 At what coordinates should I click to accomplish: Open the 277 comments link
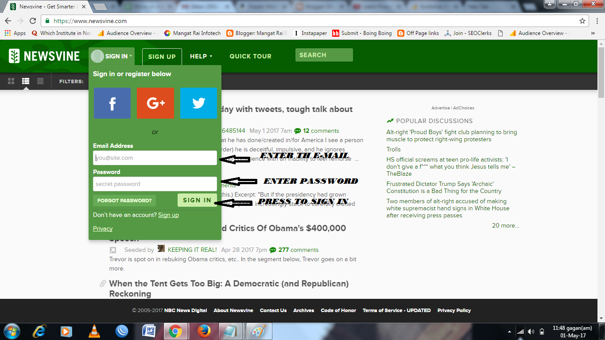(x=298, y=250)
